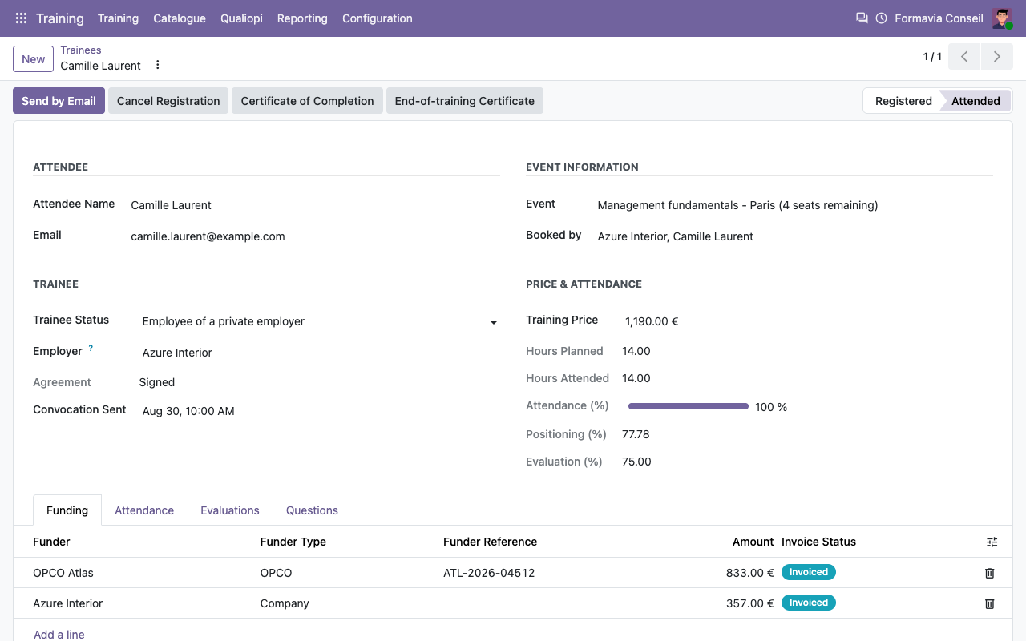Generate End-of-training Certificate
This screenshot has height=641, width=1026.
465,101
